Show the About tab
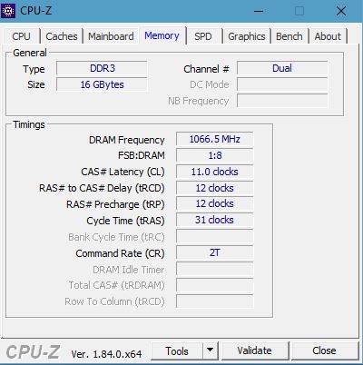Image resolution: width=363 pixels, height=365 pixels. coord(328,36)
